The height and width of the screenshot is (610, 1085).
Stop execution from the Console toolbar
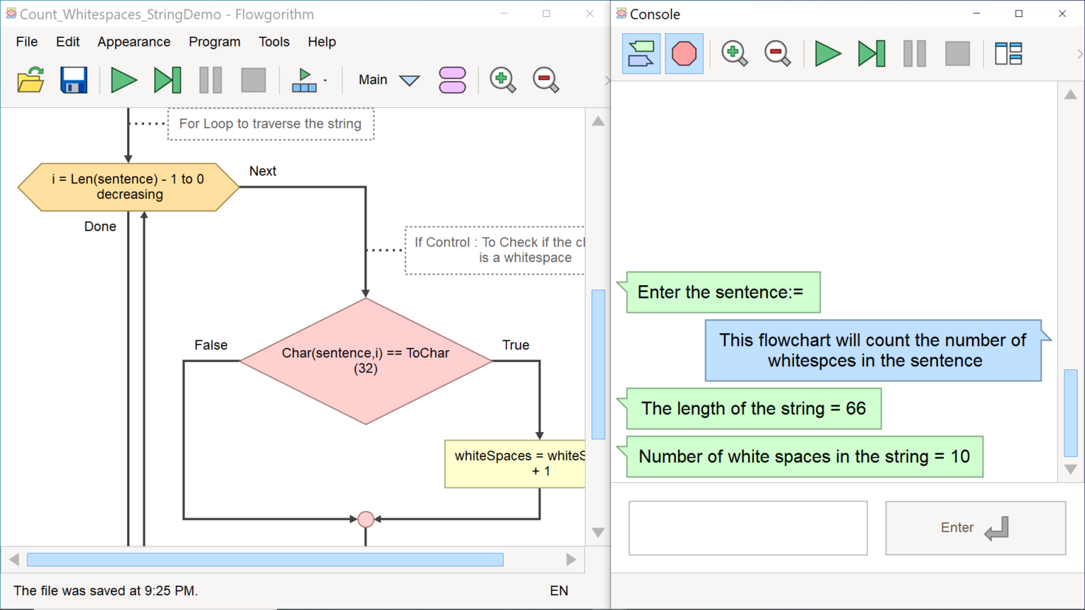click(x=957, y=53)
